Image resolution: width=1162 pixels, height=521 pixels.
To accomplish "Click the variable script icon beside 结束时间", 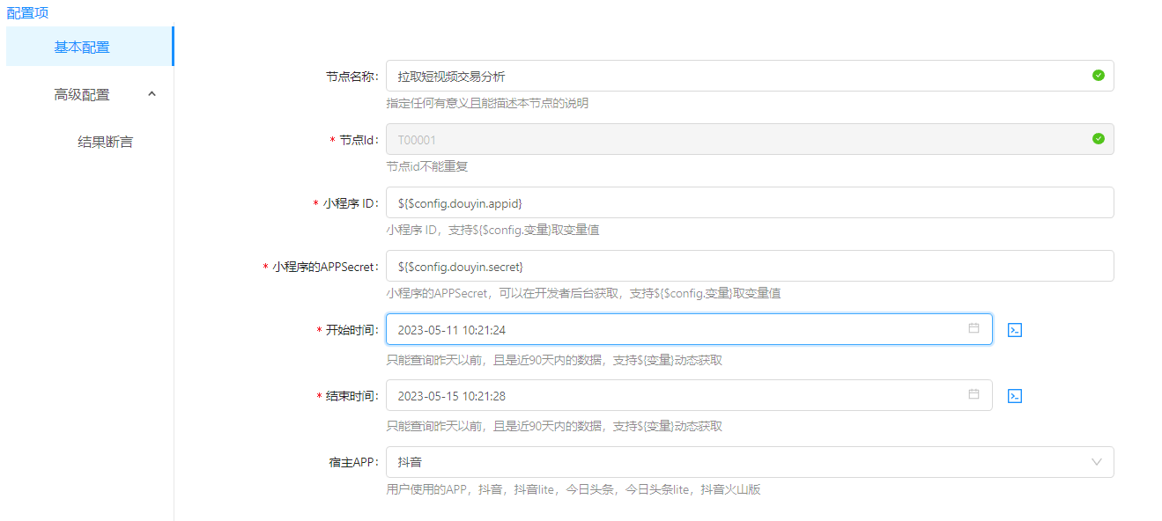I will (1014, 396).
